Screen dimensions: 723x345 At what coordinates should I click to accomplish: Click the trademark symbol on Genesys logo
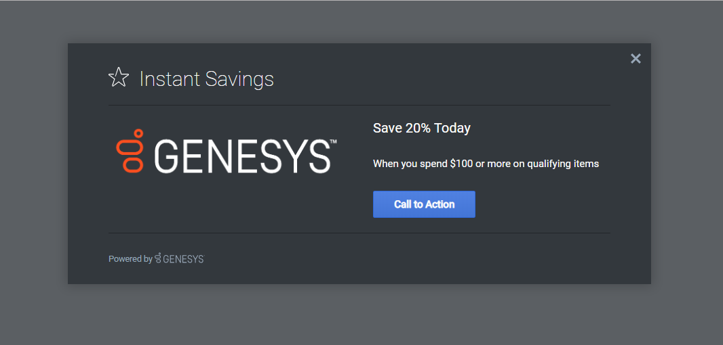coord(333,143)
